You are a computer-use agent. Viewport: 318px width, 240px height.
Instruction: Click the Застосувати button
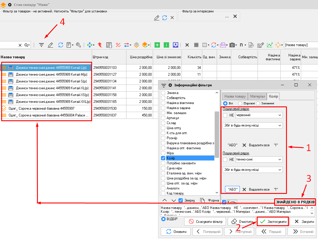coord(272,222)
